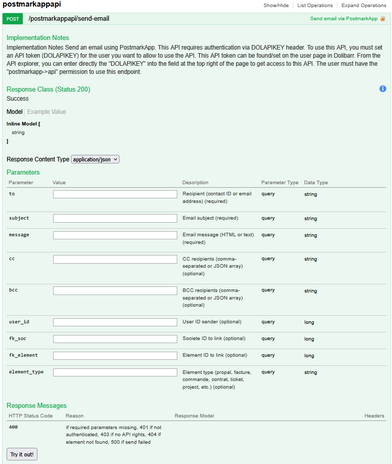Image resolution: width=392 pixels, height=464 pixels.
Task: Click the List Operations link
Action: pos(315,6)
